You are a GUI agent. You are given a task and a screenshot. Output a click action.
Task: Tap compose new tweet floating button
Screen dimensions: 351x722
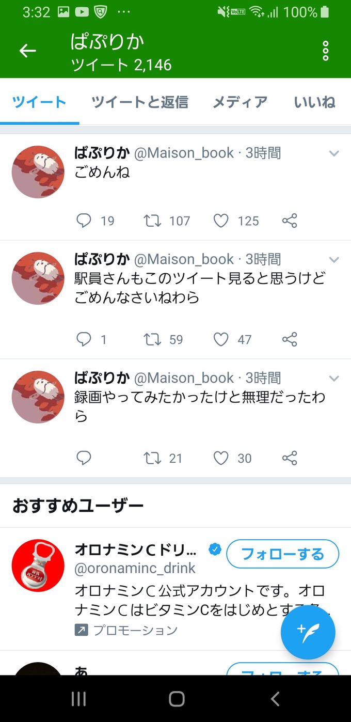click(308, 633)
